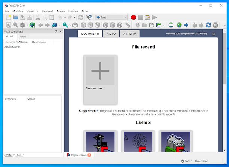
Task: Switch to the AIUTO tab
Action: (x=111, y=34)
